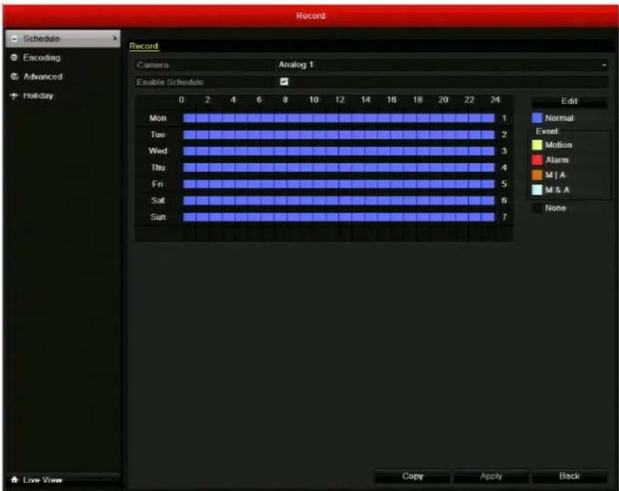Screen dimensions: 619x491
Task: Click the Mon row label
Action: pos(158,118)
